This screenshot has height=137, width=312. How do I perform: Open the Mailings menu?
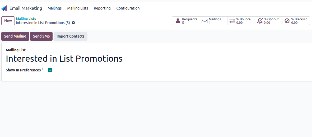tap(54, 8)
